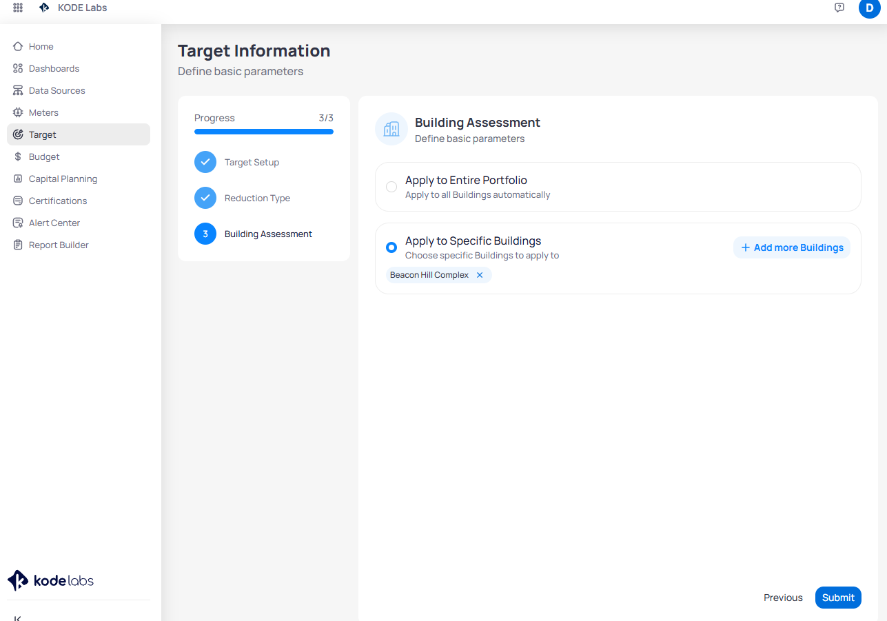Navigate to Meters page
The image size is (887, 621).
pos(79,112)
